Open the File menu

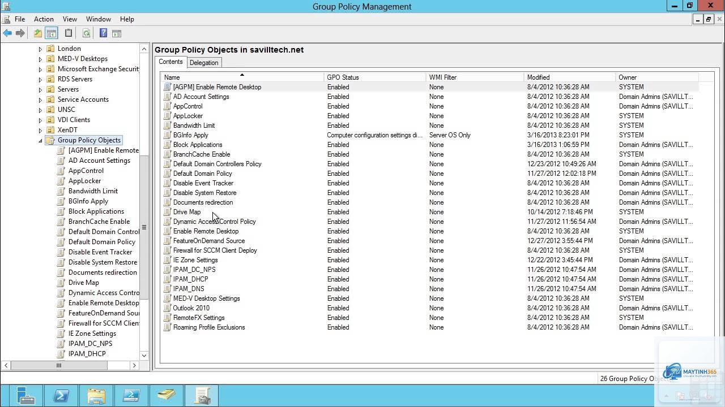[x=20, y=19]
